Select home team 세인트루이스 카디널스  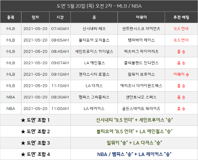coord(94,52)
